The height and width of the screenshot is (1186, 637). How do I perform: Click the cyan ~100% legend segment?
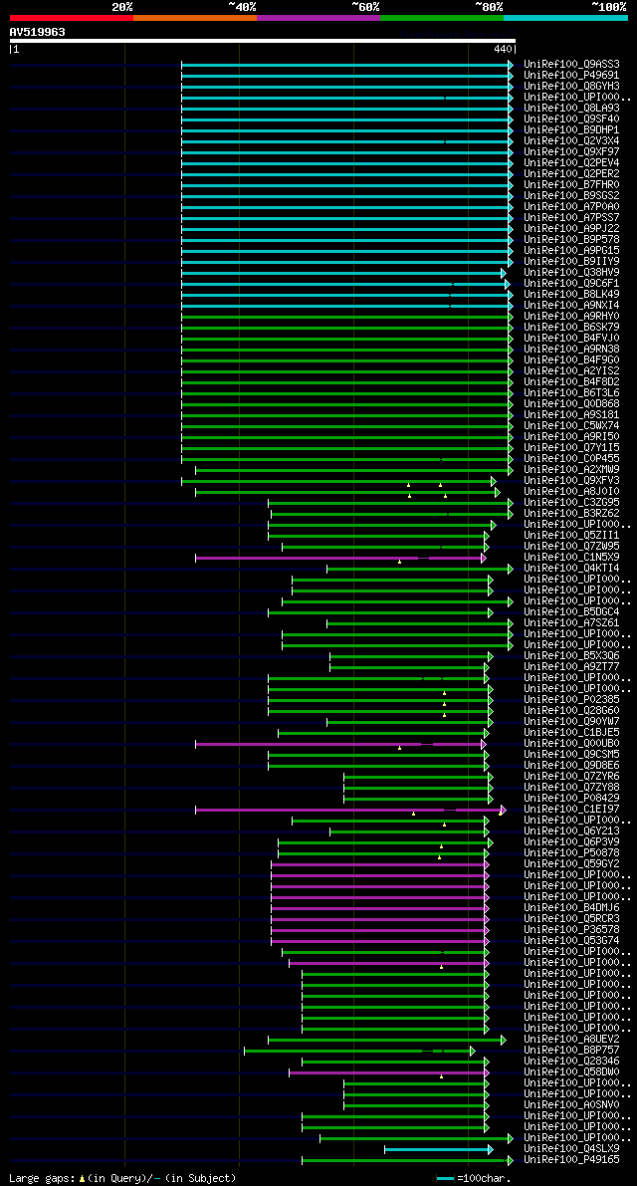point(566,17)
